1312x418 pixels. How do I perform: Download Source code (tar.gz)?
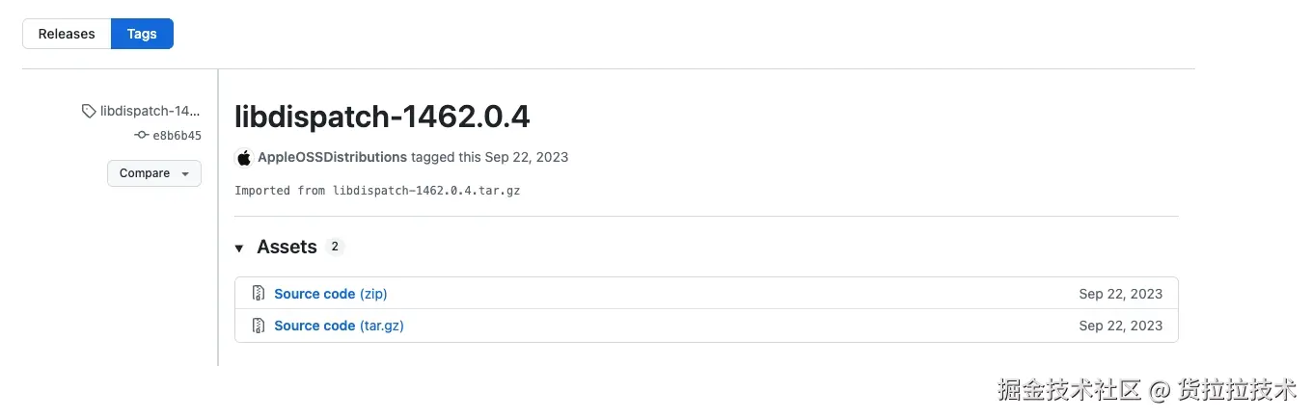339,326
